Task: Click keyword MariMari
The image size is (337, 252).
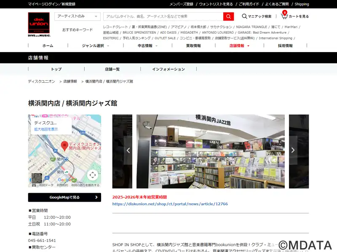Action: point(291,27)
